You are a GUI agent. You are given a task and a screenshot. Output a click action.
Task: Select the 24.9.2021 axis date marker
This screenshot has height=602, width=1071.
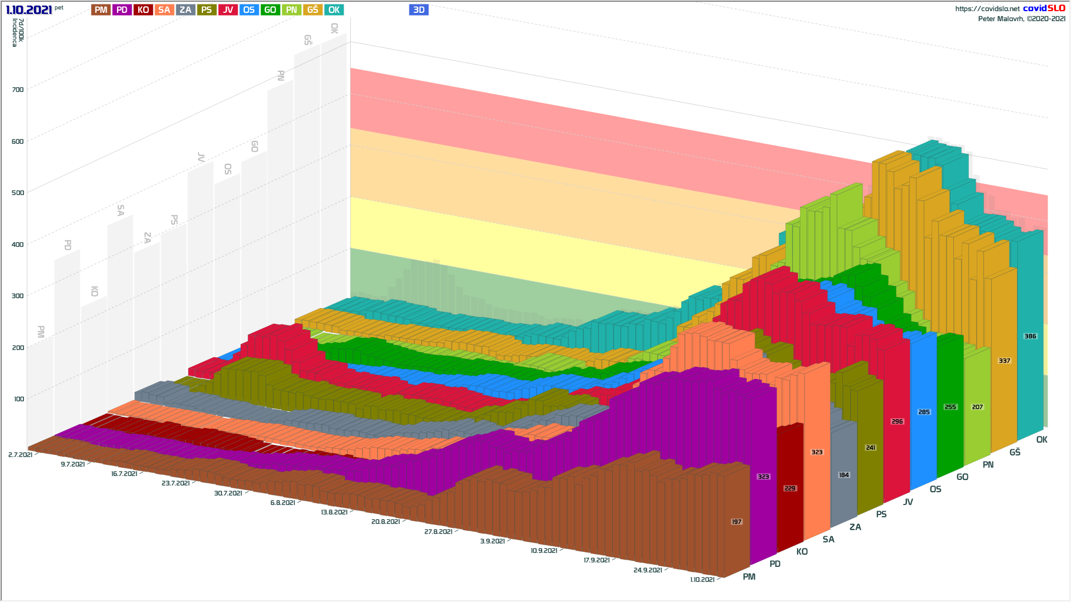click(x=648, y=570)
